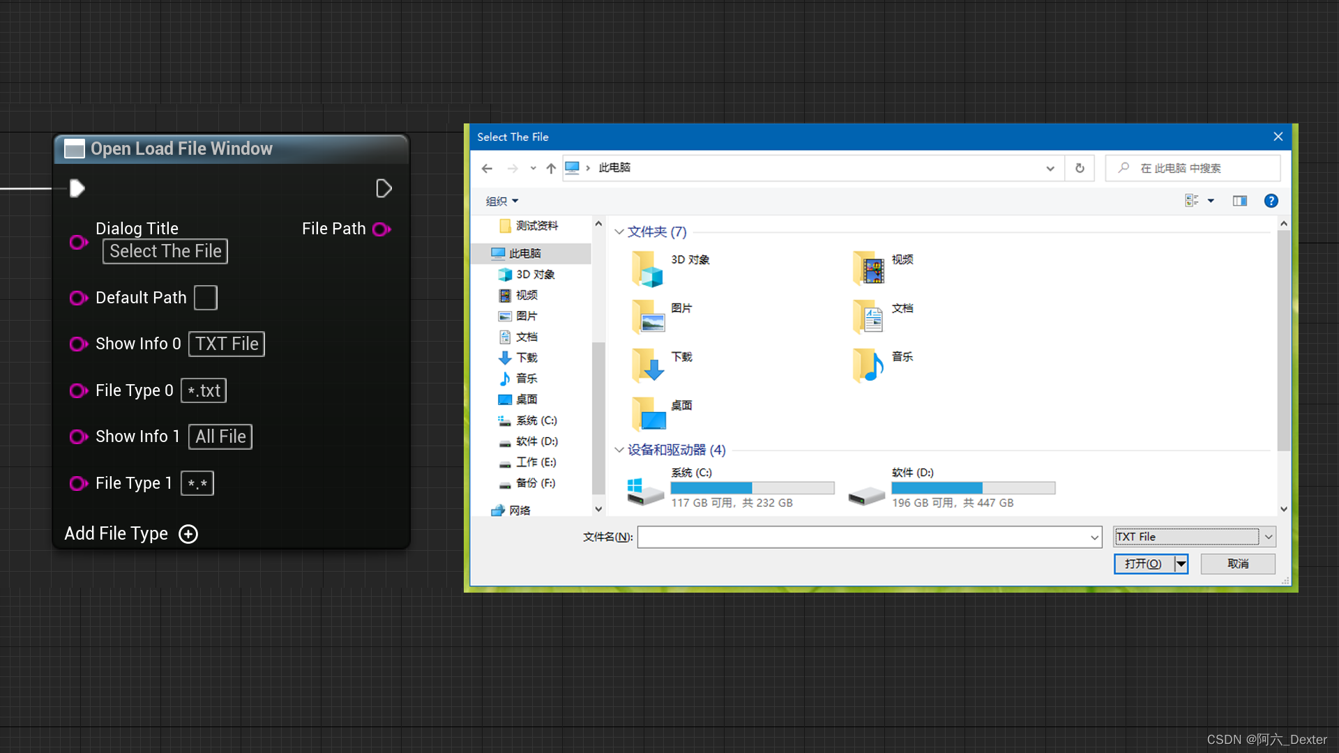
Task: Open the 组织 menu
Action: click(500, 201)
